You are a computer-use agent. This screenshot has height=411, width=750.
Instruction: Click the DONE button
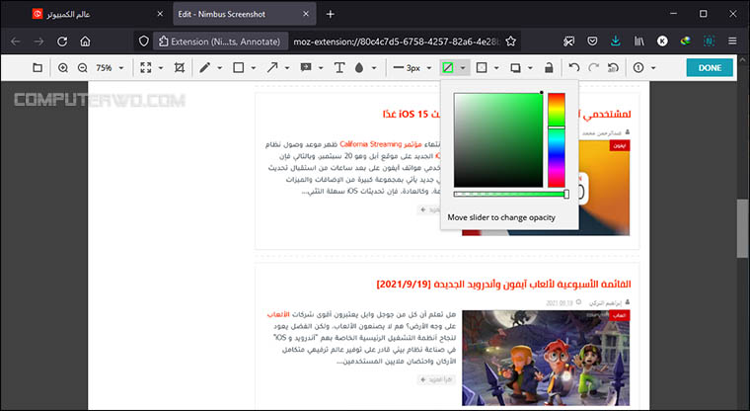tap(710, 68)
